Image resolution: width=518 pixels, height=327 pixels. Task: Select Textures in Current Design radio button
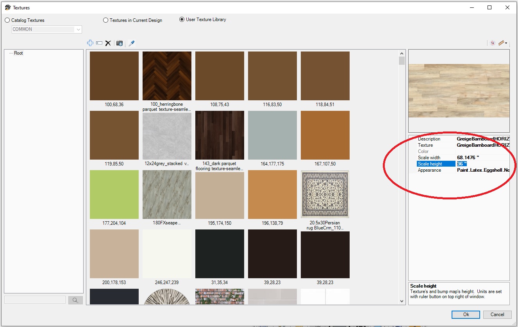[105, 20]
